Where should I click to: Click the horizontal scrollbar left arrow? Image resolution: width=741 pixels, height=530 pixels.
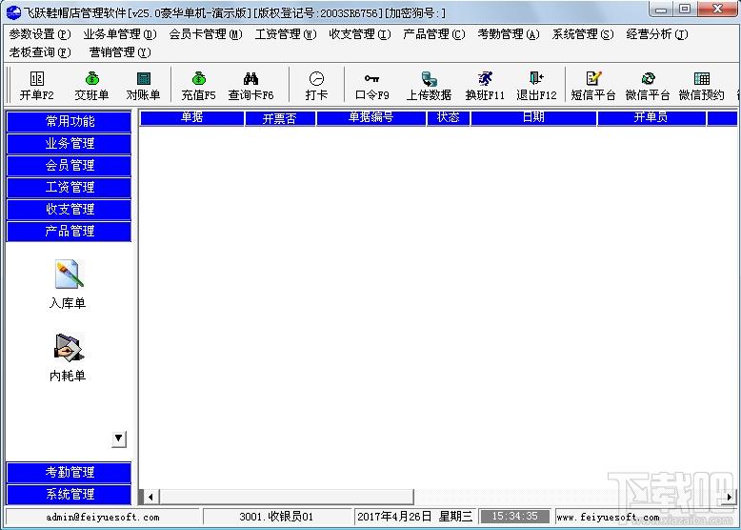[x=150, y=497]
